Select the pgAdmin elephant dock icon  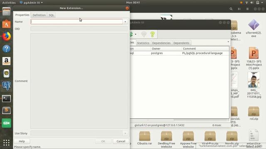[x=6, y=86]
